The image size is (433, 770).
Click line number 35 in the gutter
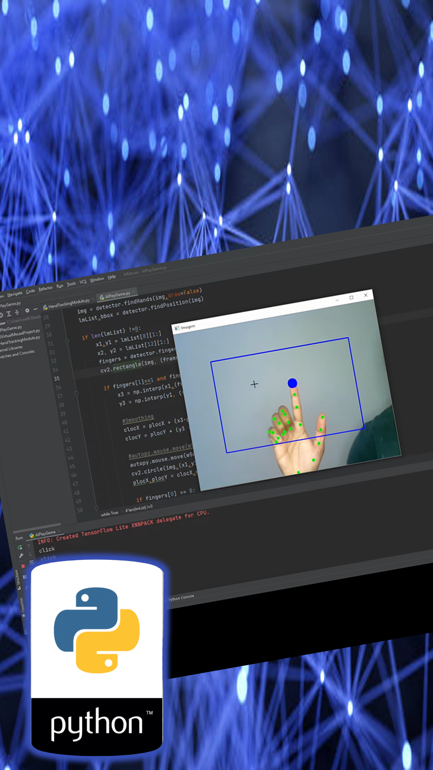click(57, 379)
